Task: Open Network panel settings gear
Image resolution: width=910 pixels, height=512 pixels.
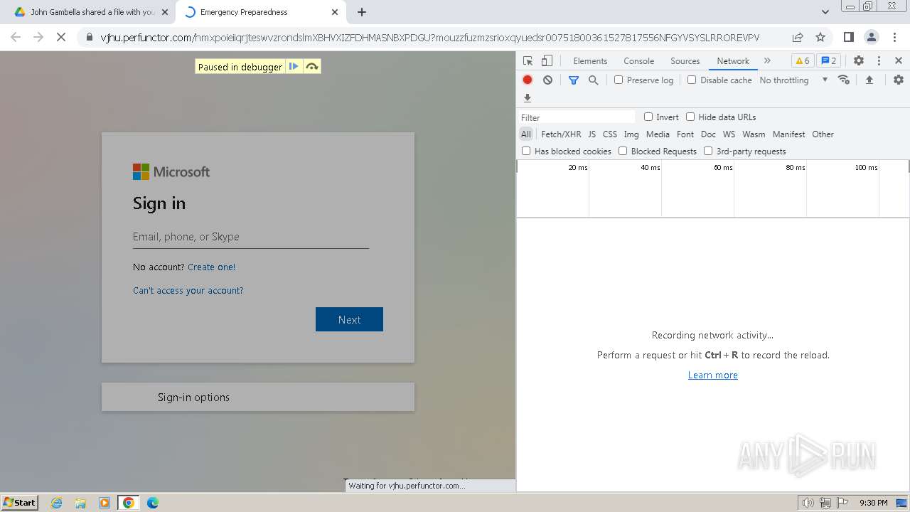Action: 899,80
